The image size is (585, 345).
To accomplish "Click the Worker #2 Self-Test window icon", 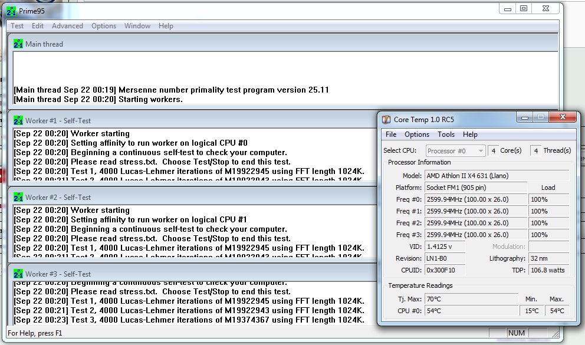I will (18, 197).
